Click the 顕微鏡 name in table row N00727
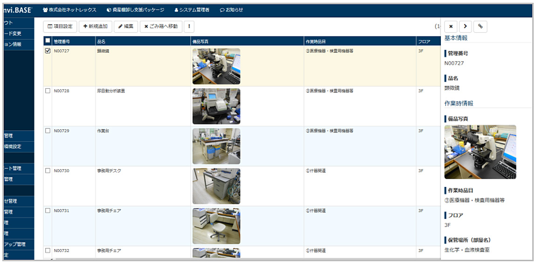 pyautogui.click(x=103, y=51)
